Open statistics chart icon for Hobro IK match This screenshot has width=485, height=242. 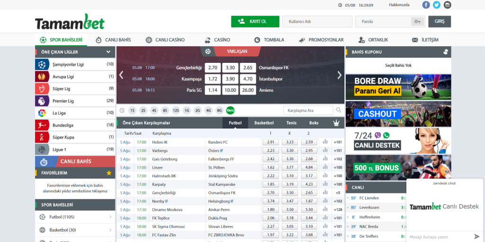(325, 142)
